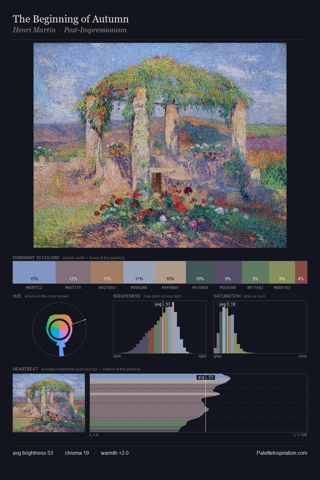Click the DOMINANT 10 COLORS heading

point(36,258)
